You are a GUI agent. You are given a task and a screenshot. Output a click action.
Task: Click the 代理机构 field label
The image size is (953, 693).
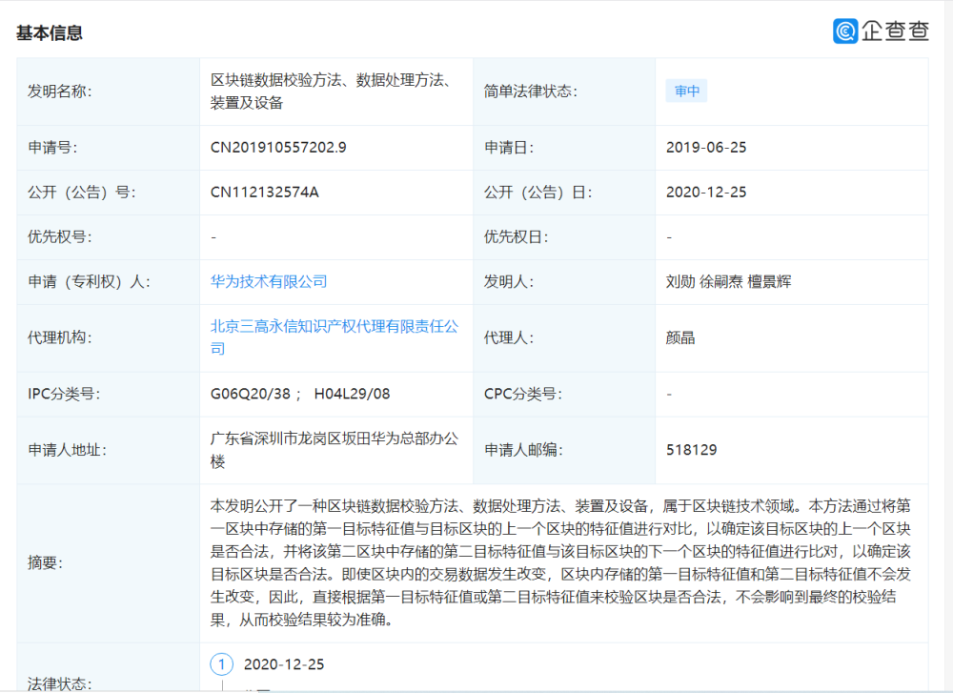[x=59, y=338]
